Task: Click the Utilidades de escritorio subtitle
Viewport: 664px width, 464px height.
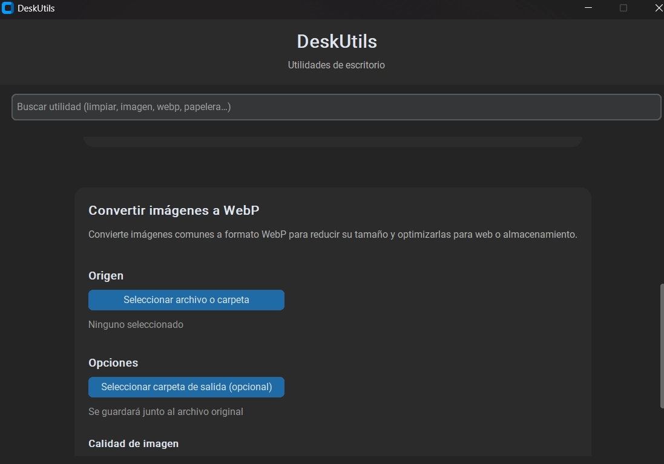Action: (336, 65)
